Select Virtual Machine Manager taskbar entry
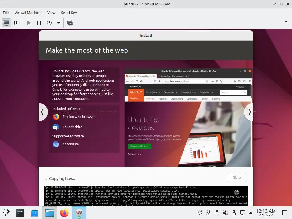 click(79, 213)
